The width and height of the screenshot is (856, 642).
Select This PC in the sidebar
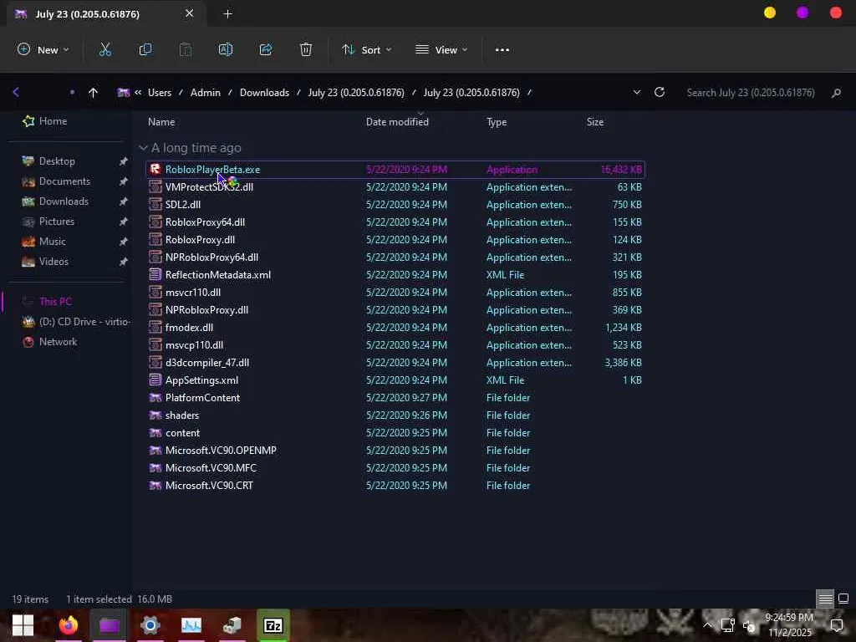[x=55, y=301]
